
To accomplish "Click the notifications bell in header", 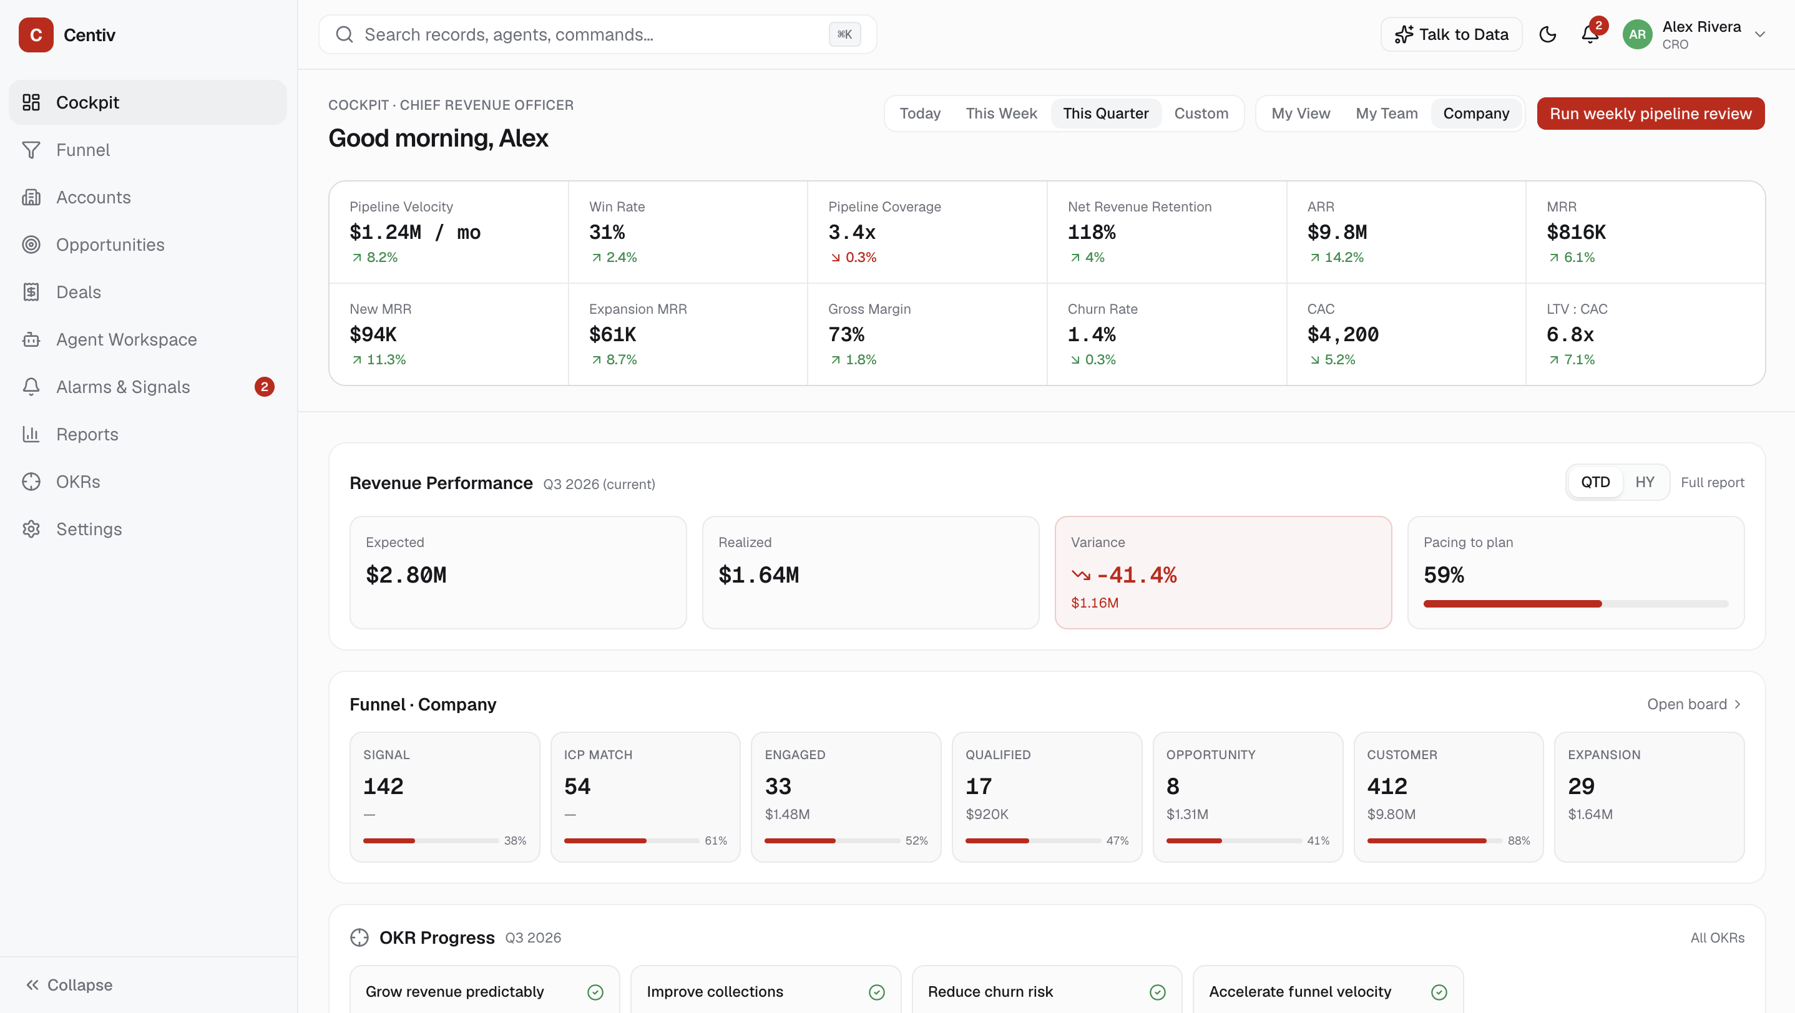I will coord(1590,34).
